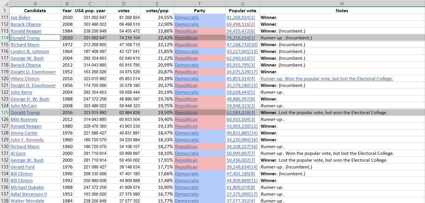
Task: Click Republican party link in row 113
Action: point(186,31)
